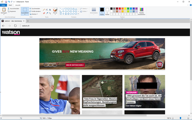The image size is (192, 120).
Task: Select the Pencil tool
Action: click(x=44, y=10)
